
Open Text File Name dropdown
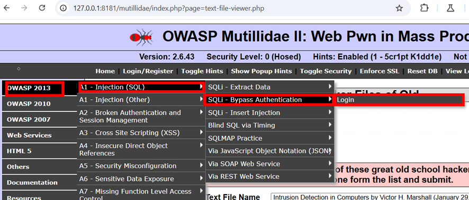pos(369,197)
